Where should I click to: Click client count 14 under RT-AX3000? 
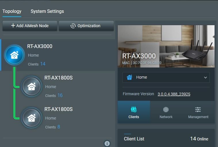(43, 64)
